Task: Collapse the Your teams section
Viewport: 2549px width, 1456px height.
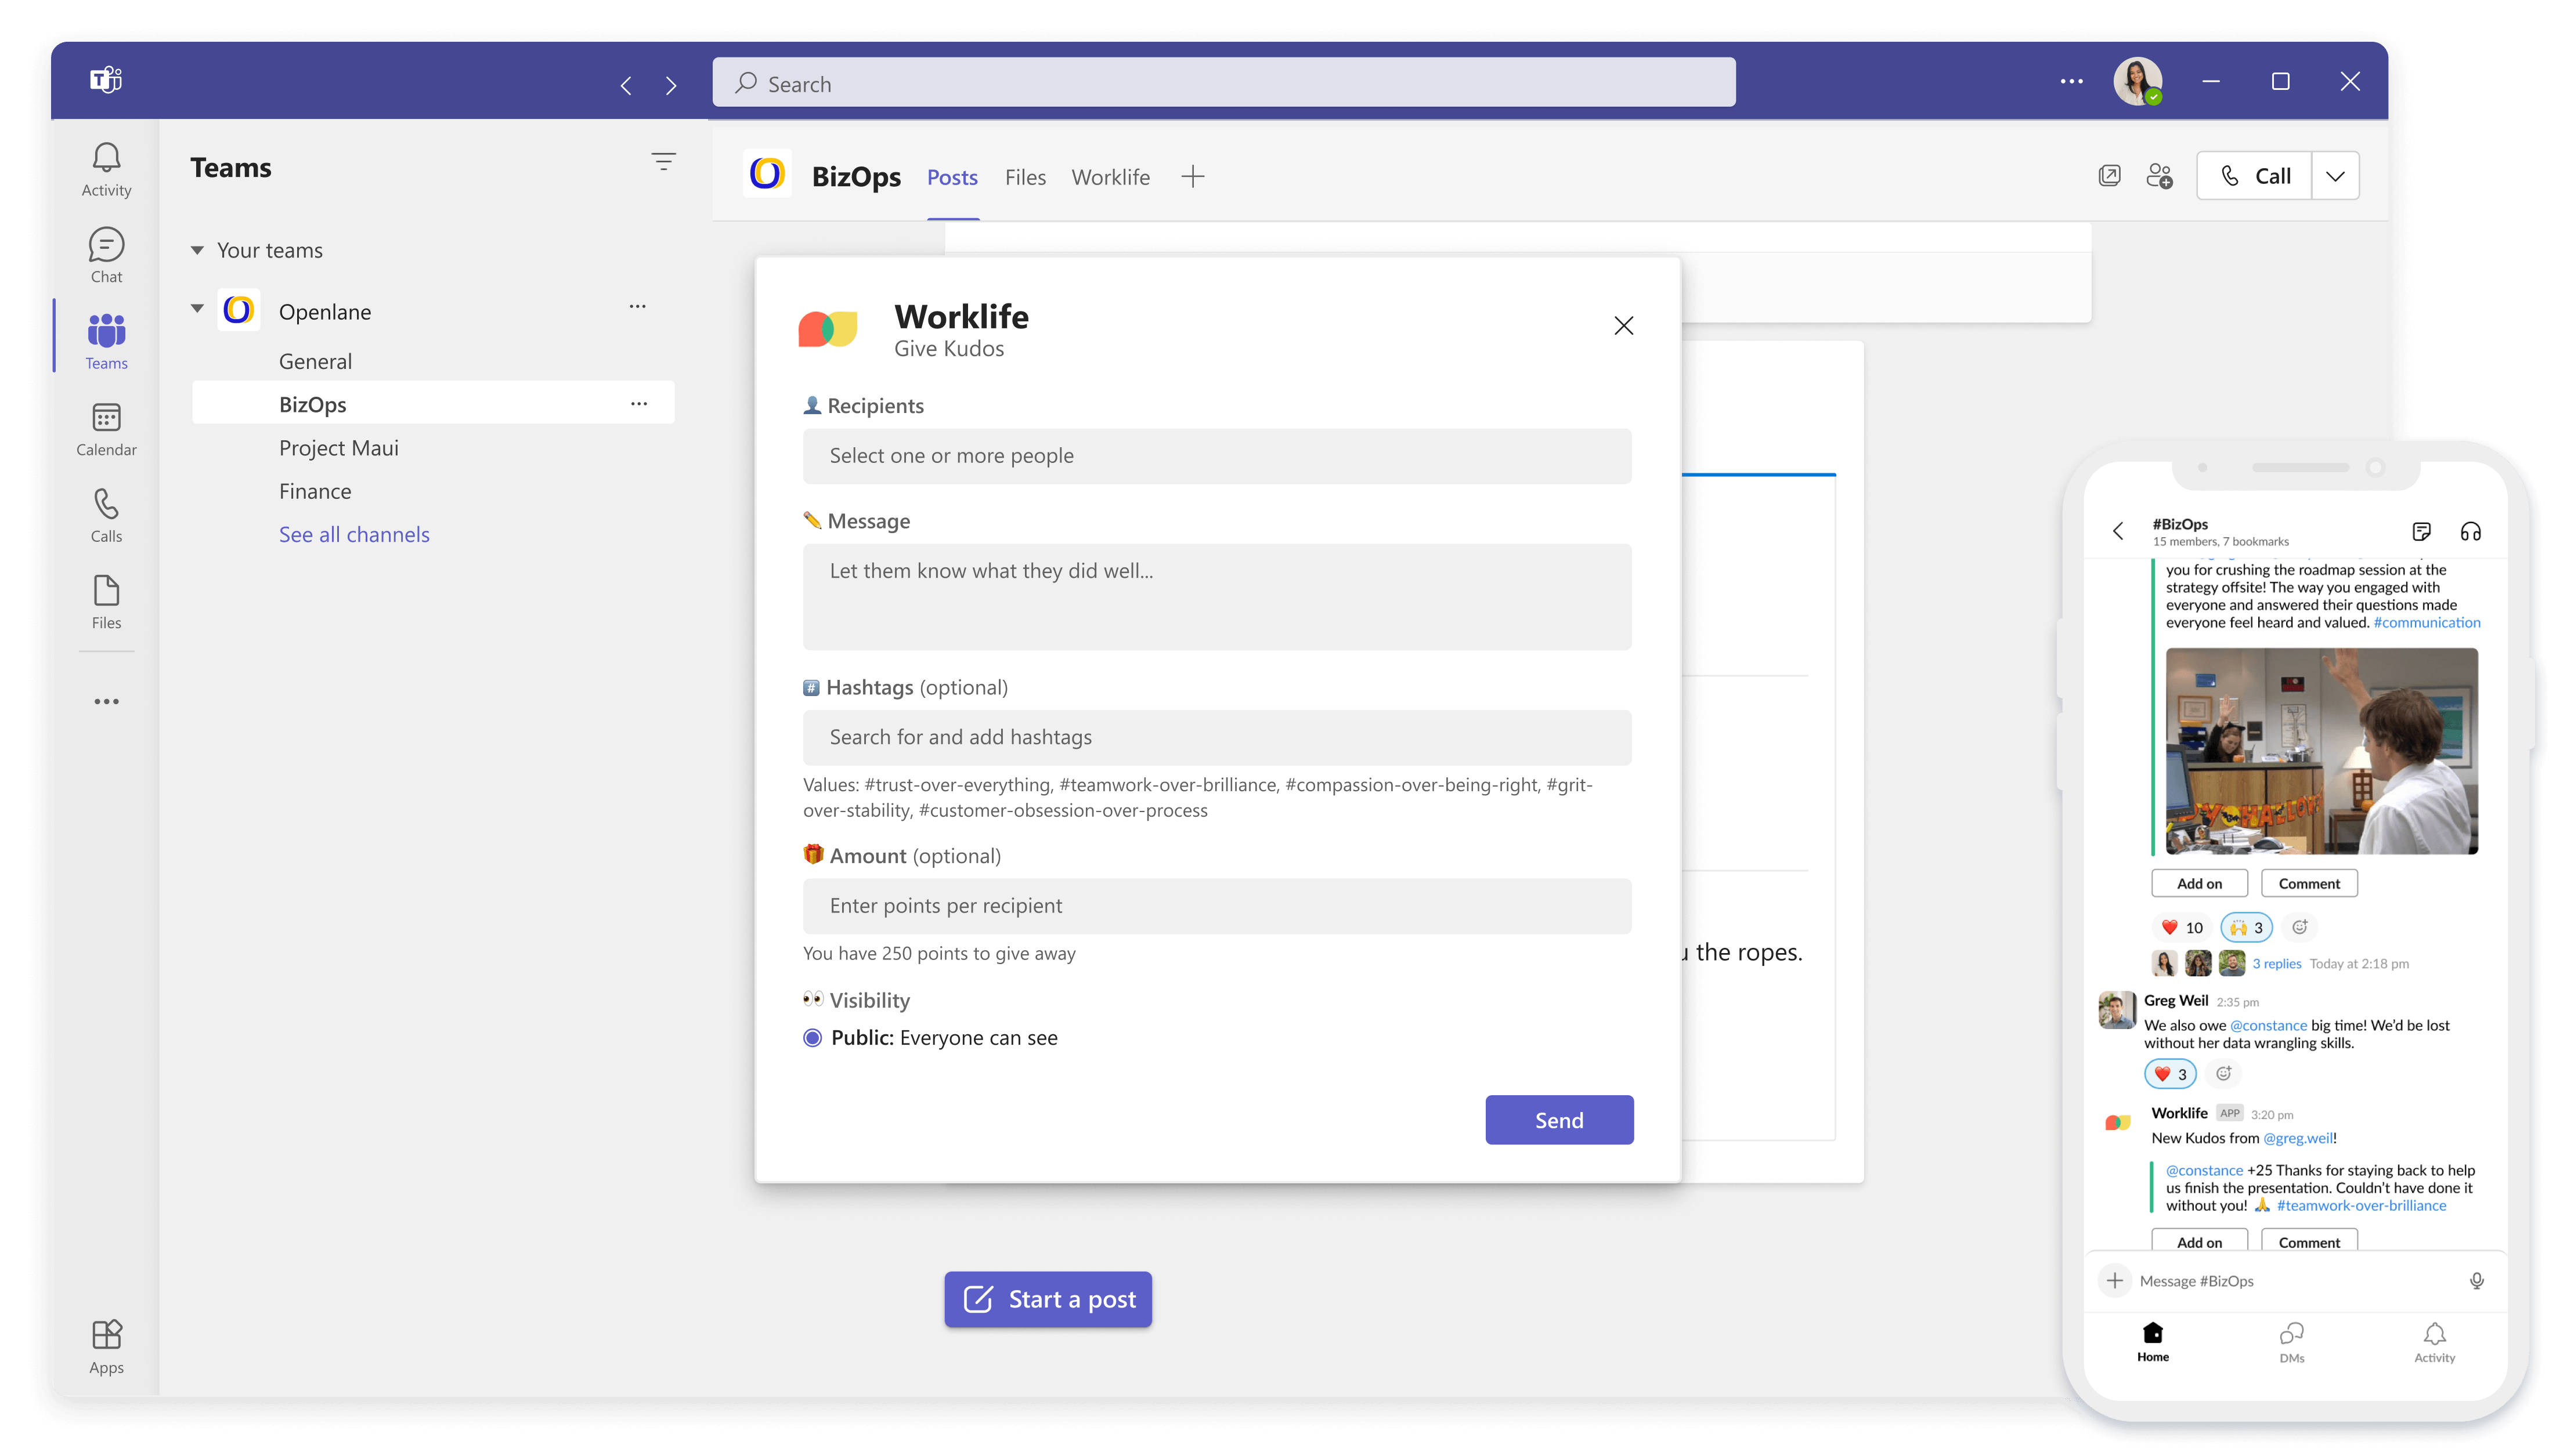Action: [x=197, y=250]
